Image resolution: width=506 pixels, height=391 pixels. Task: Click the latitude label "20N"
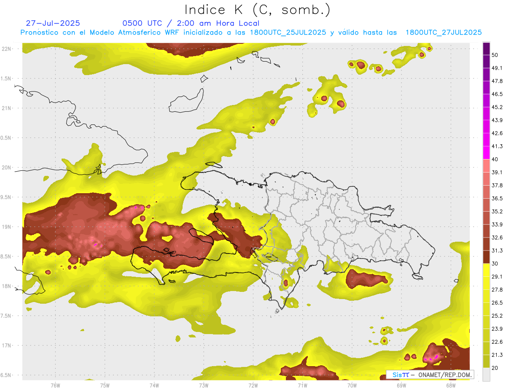pos(7,167)
